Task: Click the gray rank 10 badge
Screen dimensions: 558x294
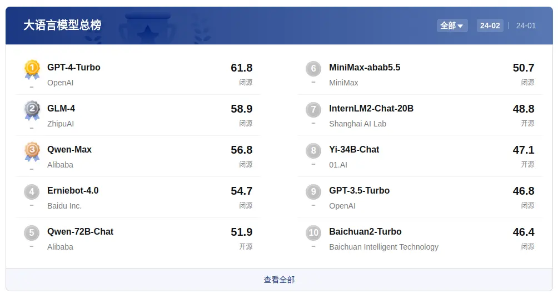Action: (313, 233)
